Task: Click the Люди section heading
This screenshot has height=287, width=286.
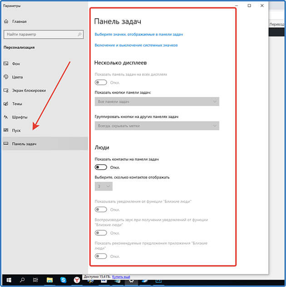Action: pyautogui.click(x=102, y=148)
